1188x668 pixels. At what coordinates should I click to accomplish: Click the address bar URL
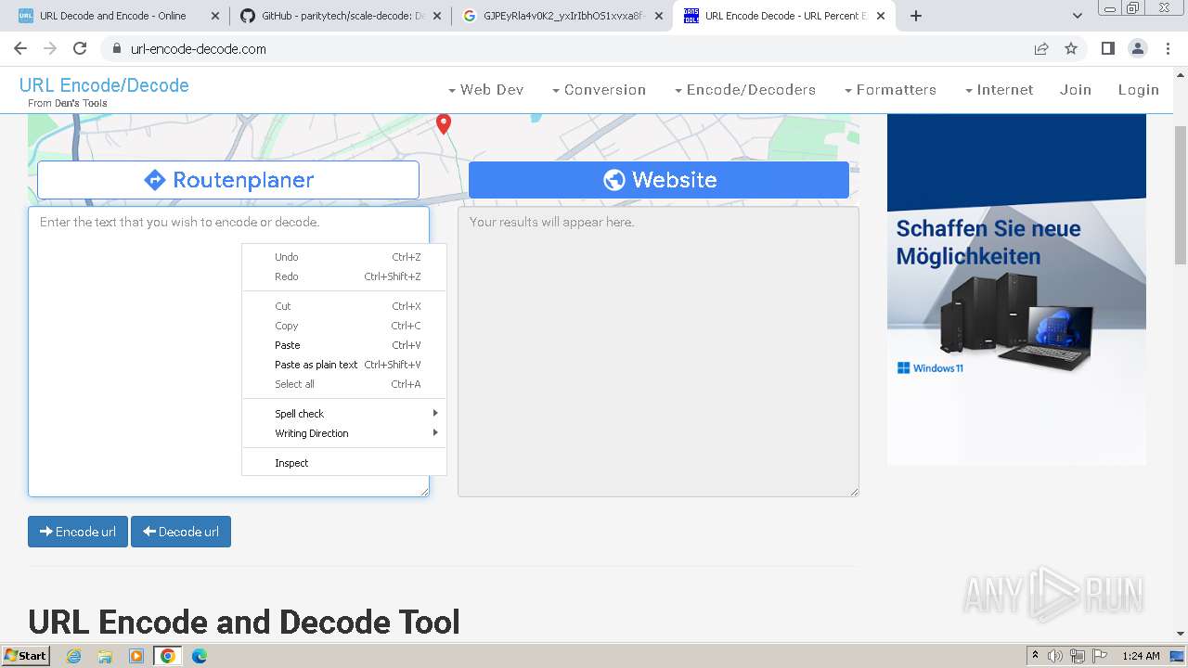(x=199, y=49)
